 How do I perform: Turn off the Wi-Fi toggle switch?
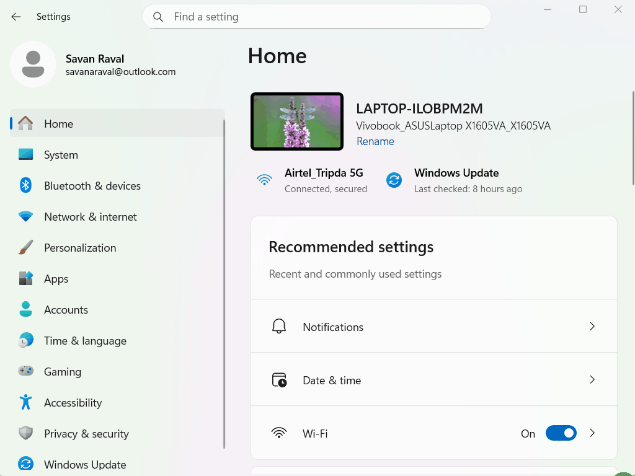(561, 433)
